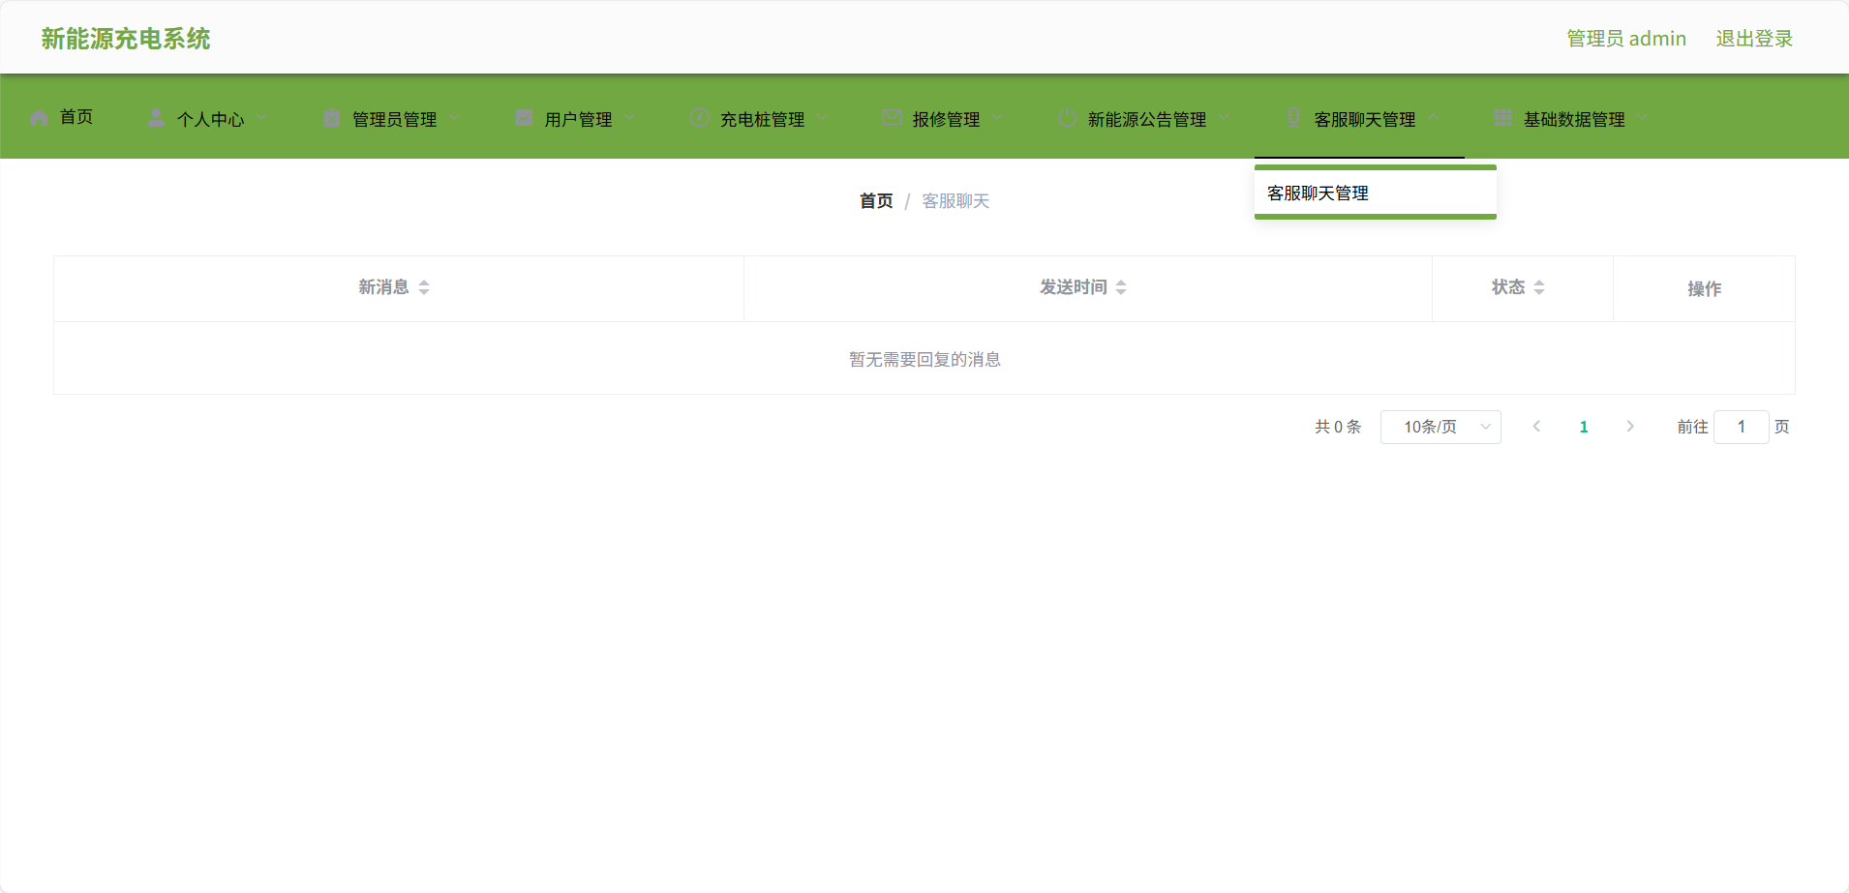
Task: Expand the 个人中心 menu chevron
Action: (x=261, y=118)
